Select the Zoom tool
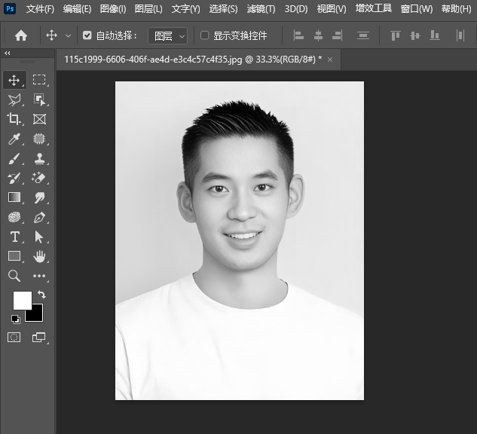Image resolution: width=477 pixels, height=434 pixels. pos(14,276)
